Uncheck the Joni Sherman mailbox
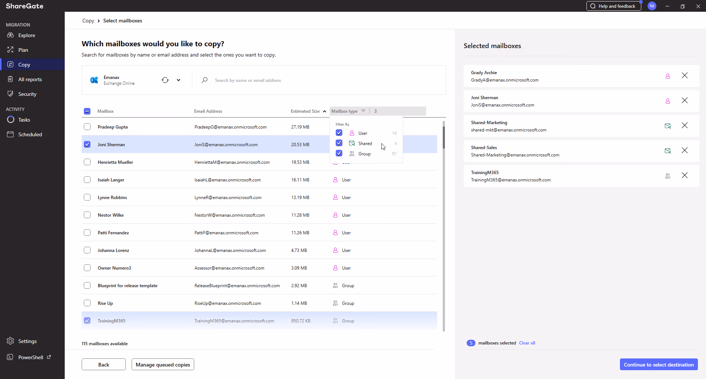 (87, 144)
